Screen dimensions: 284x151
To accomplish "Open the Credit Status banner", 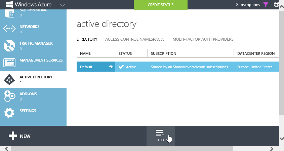I will pyautogui.click(x=160, y=5).
